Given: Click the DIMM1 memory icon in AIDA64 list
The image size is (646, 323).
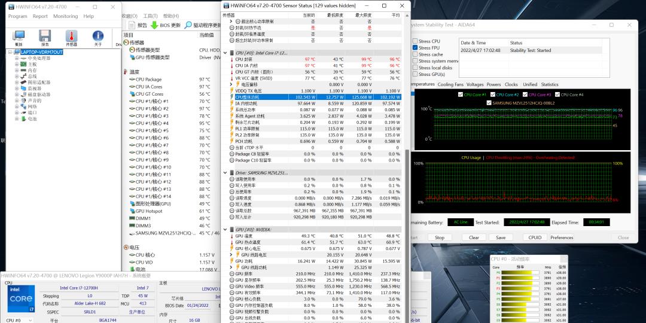Looking at the screenshot, I should tap(132, 218).
